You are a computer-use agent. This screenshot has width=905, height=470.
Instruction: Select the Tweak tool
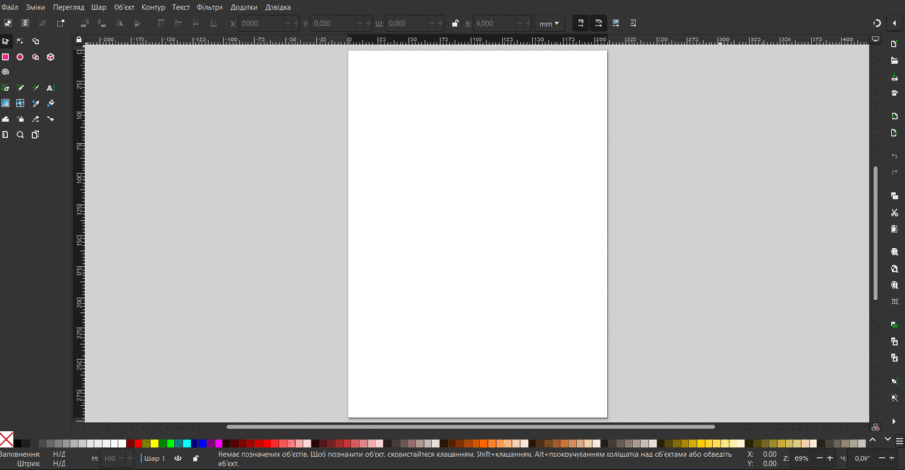5,118
